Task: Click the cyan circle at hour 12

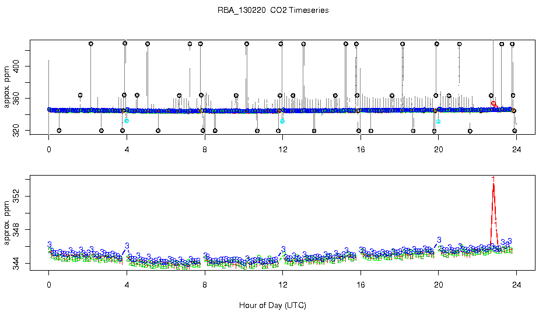Action: point(282,121)
